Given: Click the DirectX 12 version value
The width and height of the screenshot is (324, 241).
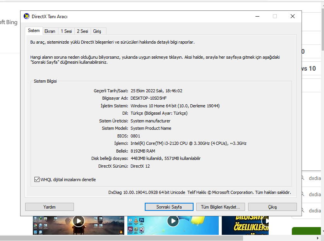Looking at the screenshot, I should [140, 166].
